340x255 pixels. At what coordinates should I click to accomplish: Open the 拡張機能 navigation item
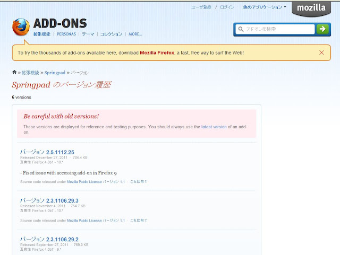tap(42, 34)
